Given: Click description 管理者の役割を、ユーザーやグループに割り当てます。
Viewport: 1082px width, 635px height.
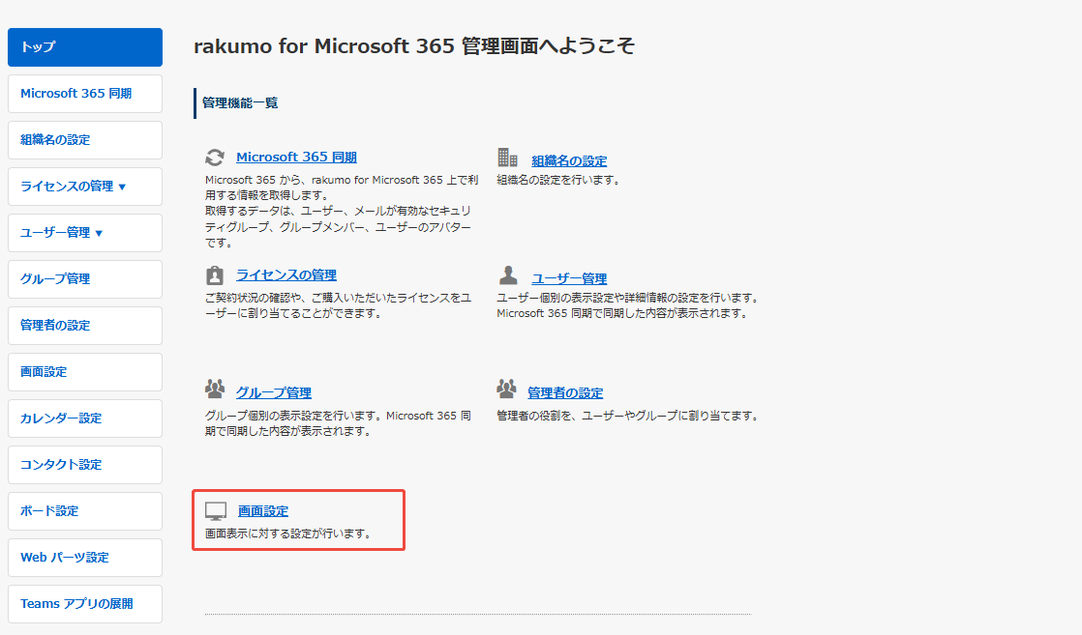Looking at the screenshot, I should click(628, 416).
